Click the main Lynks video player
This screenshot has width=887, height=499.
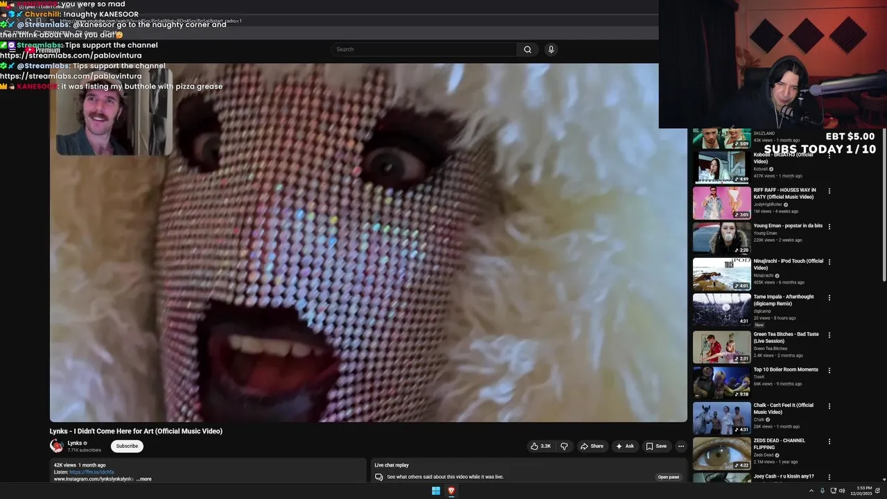(368, 243)
